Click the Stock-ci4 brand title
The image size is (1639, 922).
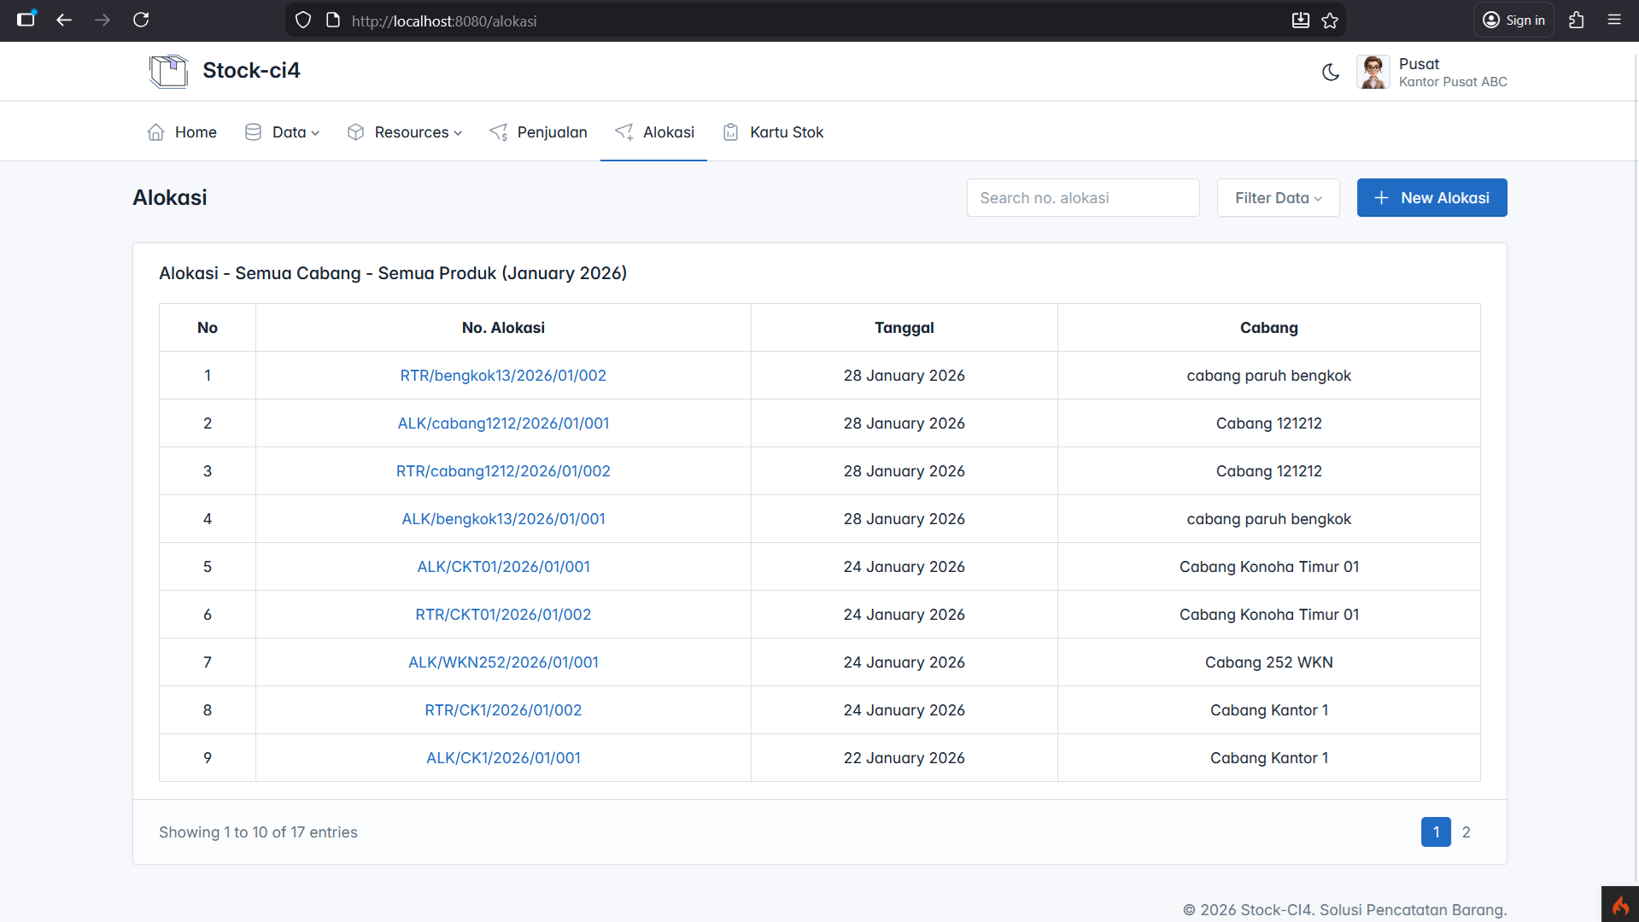[251, 71]
